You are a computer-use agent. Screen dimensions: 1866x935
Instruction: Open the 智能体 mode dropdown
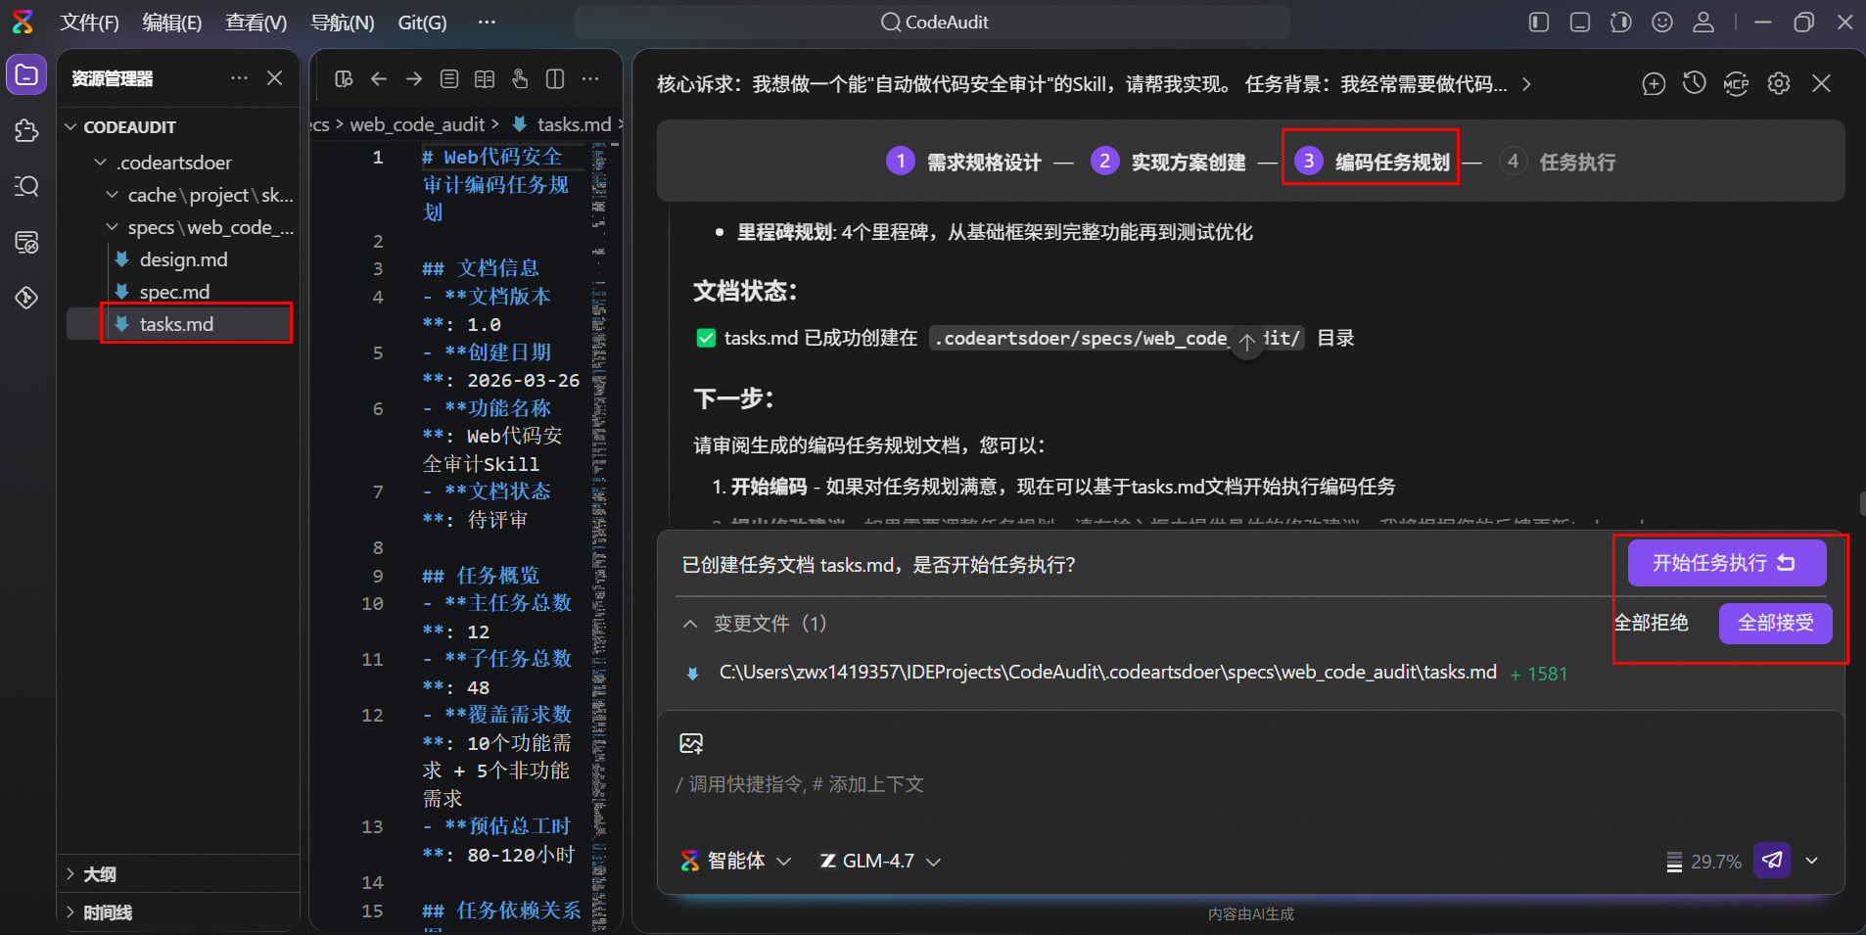coord(736,862)
